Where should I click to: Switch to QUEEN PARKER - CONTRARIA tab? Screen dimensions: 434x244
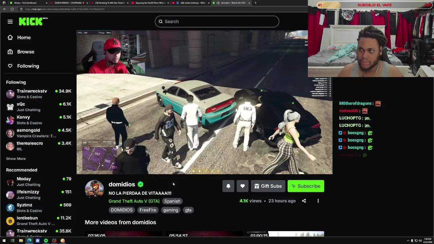pyautogui.click(x=70, y=3)
